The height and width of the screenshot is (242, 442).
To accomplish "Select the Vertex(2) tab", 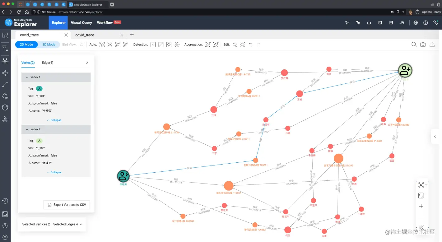I will coord(28,63).
